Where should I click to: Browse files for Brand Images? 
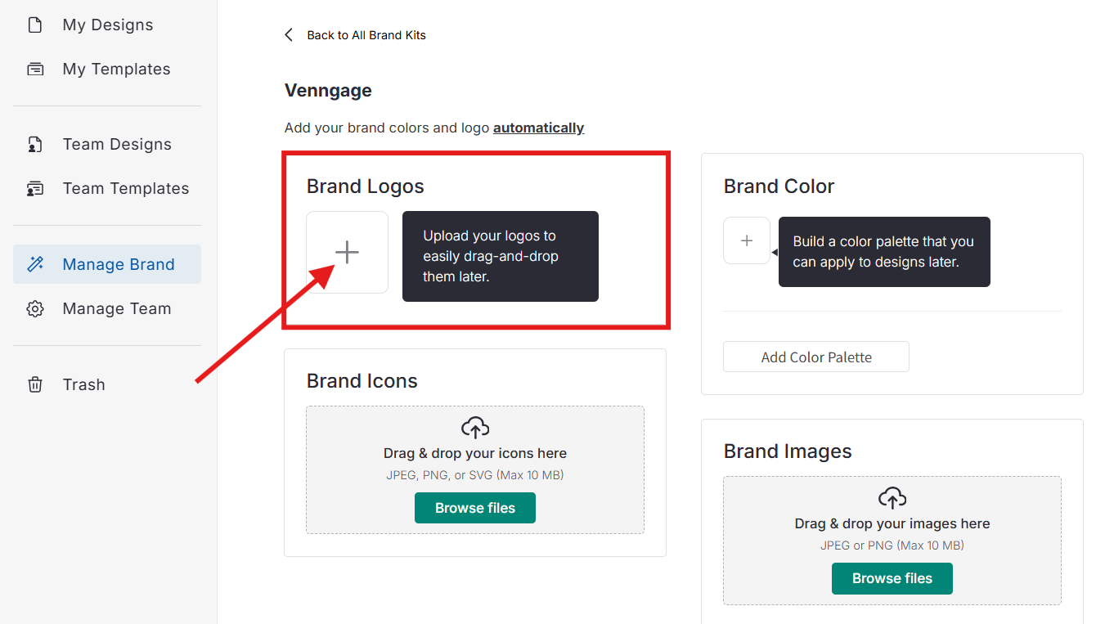tap(892, 578)
